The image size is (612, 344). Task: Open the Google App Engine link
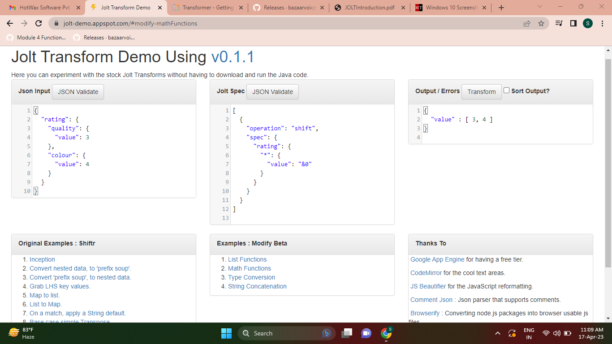point(437,259)
